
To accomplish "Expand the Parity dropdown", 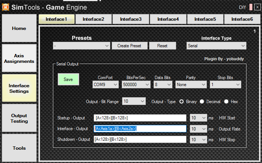I will click(191, 85).
